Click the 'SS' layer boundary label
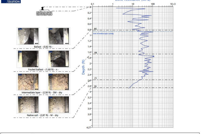Screen dimensions: 201x134 point(95,86)
